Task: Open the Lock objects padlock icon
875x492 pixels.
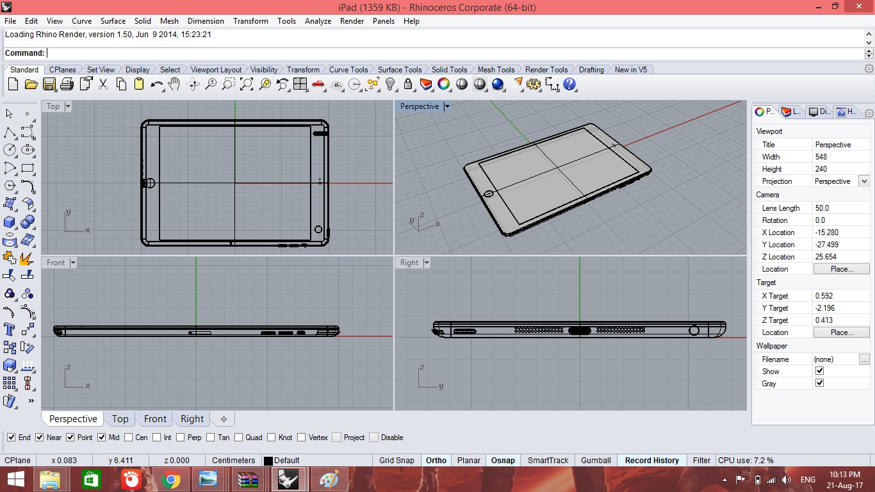Action: click(x=407, y=84)
